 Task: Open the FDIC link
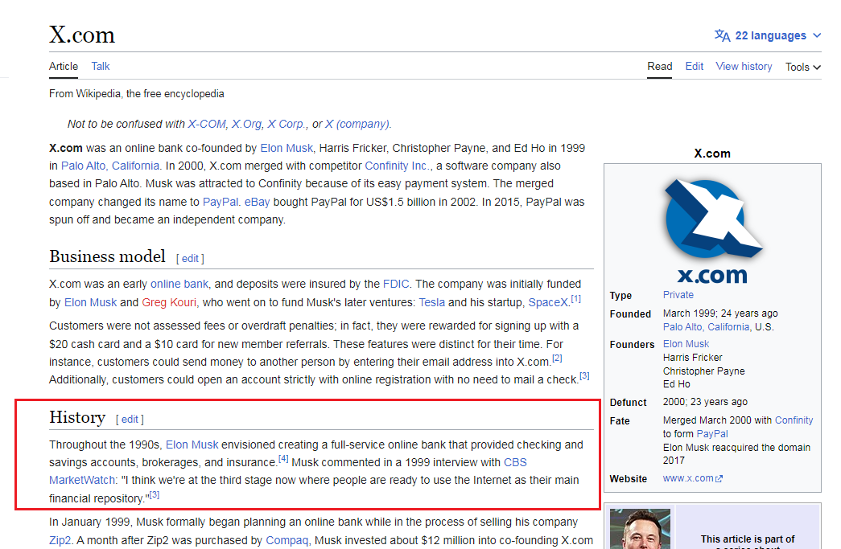pos(396,285)
